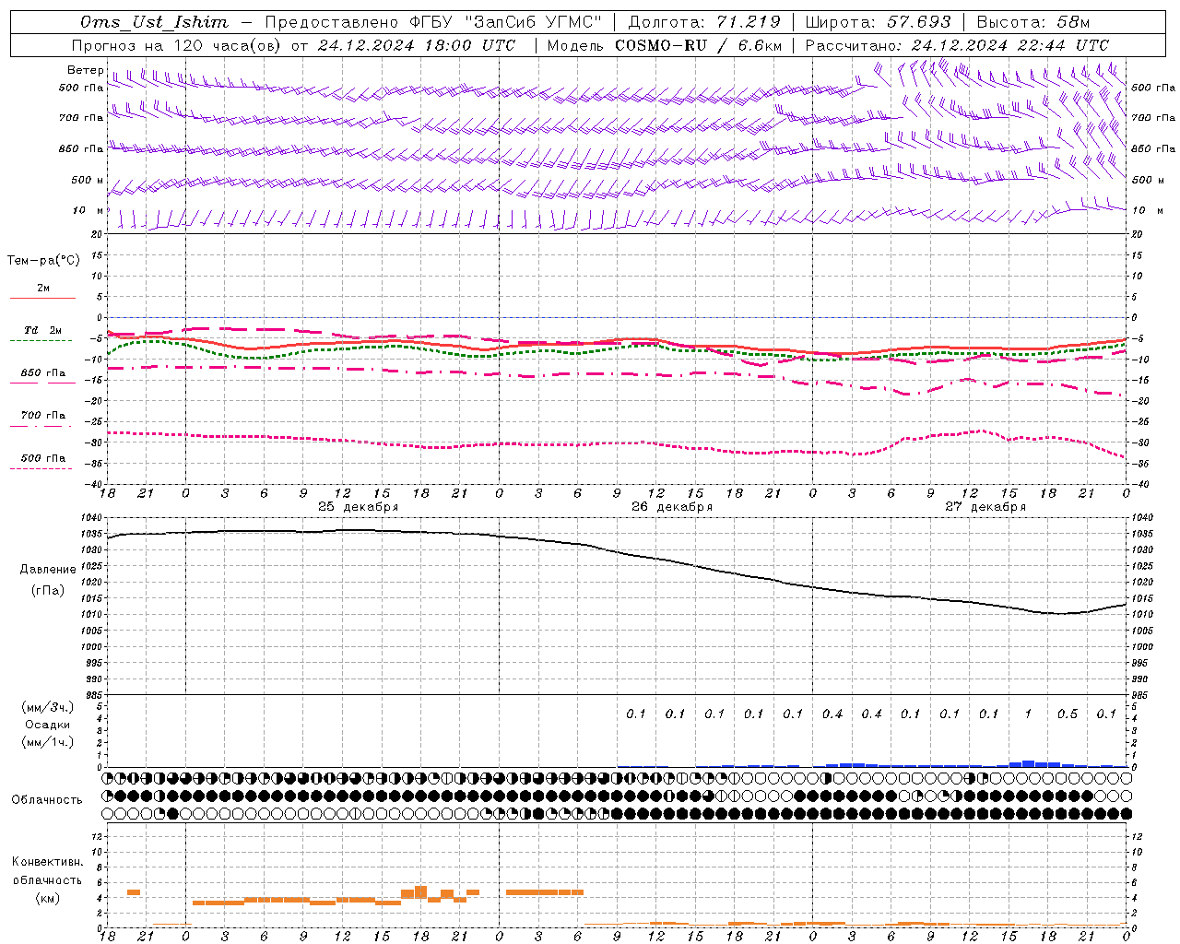The width and height of the screenshot is (1180, 944).
Task: Click the Ветер wind panel label
Action: coord(85,70)
